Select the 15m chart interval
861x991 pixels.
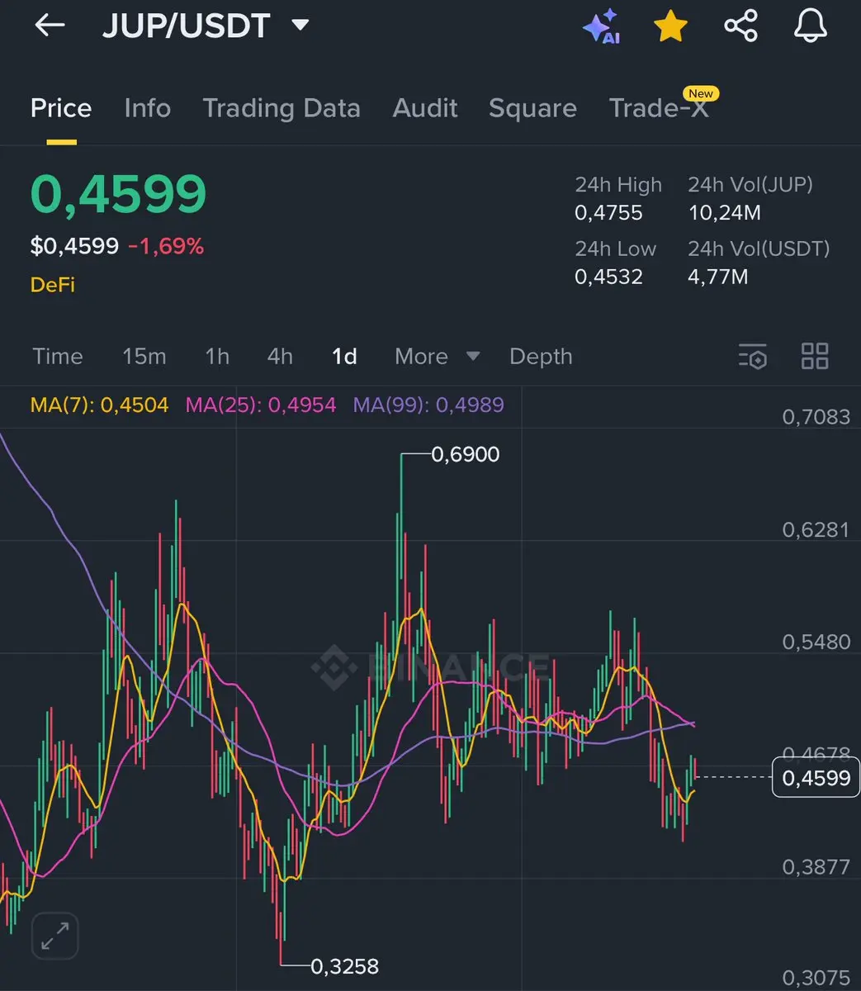point(144,357)
